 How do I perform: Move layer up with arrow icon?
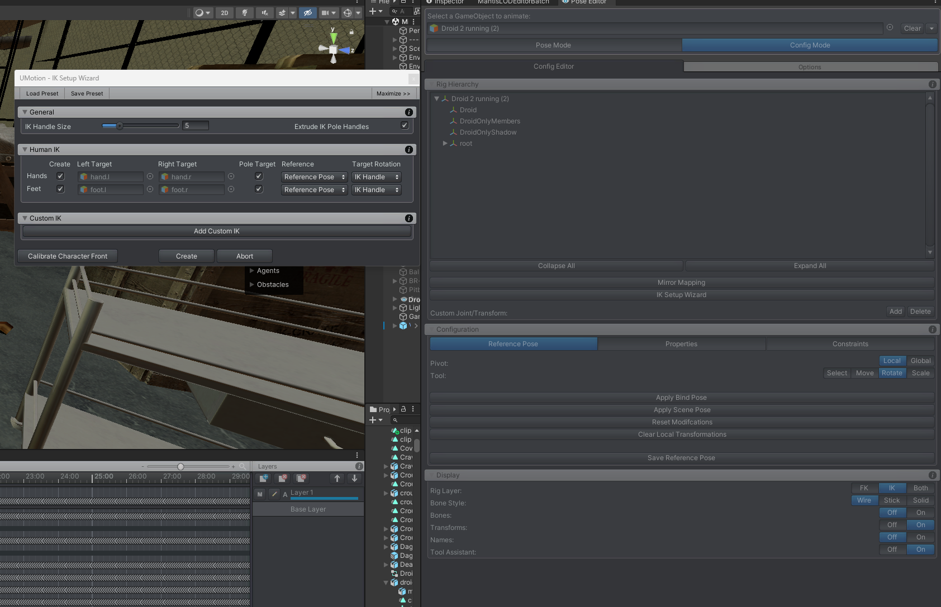point(337,478)
